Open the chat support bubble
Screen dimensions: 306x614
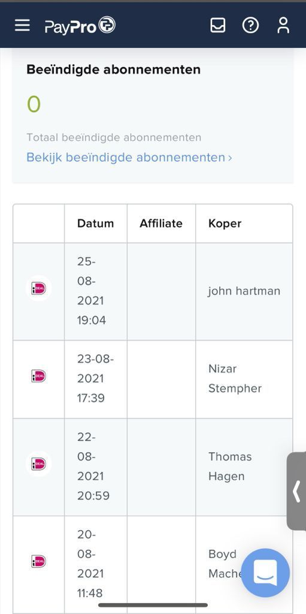(x=265, y=573)
